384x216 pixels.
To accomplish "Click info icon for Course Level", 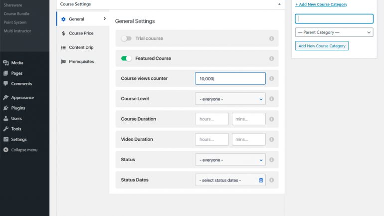I will [x=272, y=99].
